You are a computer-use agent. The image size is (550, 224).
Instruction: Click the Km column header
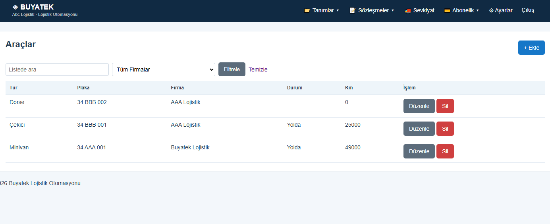pyautogui.click(x=349, y=88)
